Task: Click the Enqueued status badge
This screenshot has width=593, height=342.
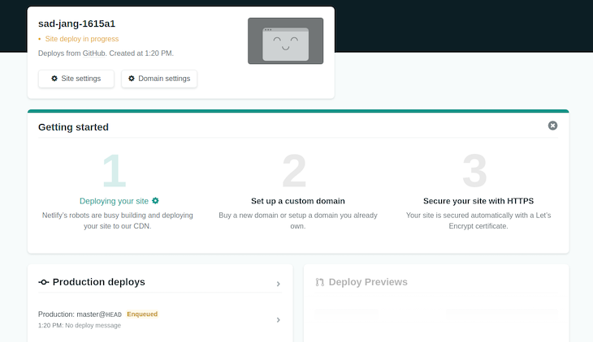Action: [141, 314]
